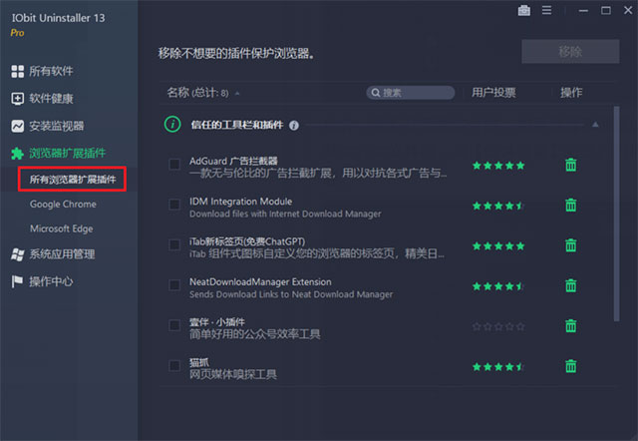Minimize the IObit Uninstaller window
Screen dimensions: 638x441
[x=583, y=11]
